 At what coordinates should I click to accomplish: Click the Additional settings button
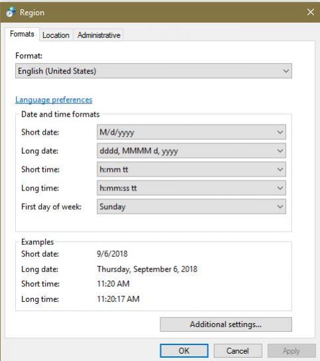pos(226,325)
